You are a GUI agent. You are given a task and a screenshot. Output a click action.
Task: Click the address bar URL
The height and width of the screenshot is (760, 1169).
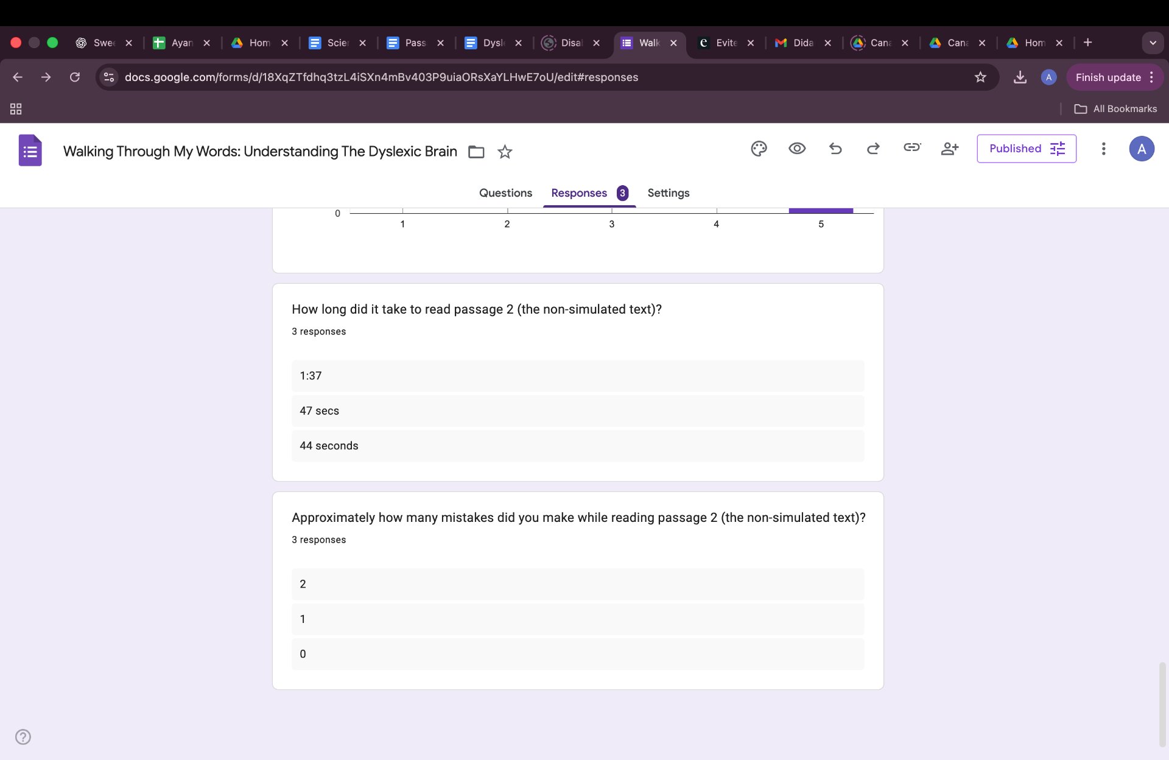[381, 77]
